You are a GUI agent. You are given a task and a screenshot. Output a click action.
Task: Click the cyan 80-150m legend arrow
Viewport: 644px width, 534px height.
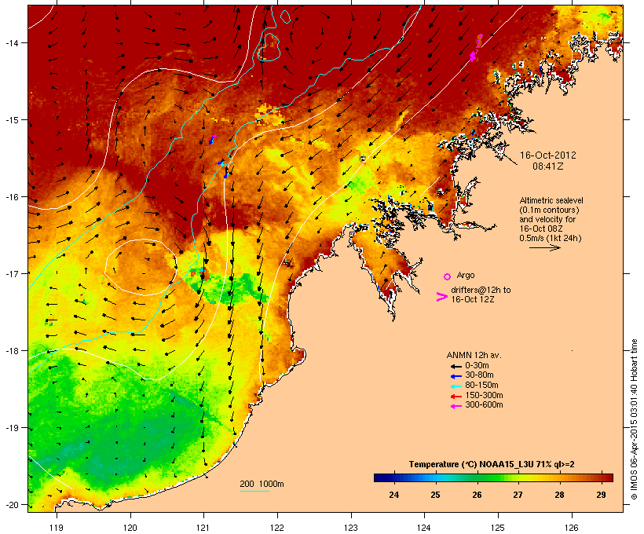pyautogui.click(x=456, y=386)
